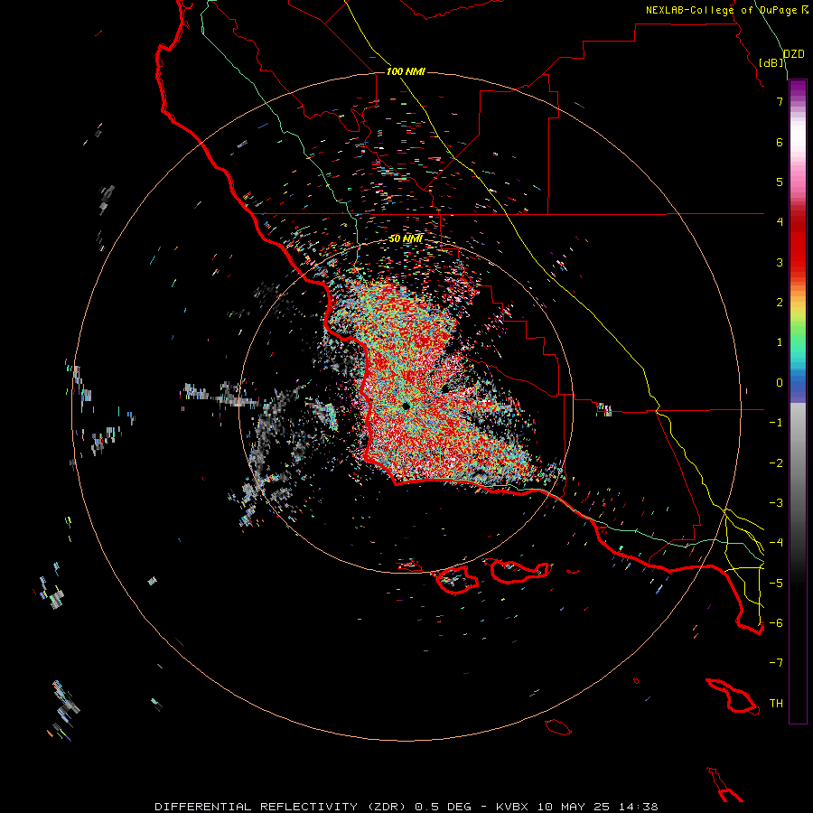The image size is (813, 813).
Task: Click the -4 label on the color scale
Action: (776, 543)
